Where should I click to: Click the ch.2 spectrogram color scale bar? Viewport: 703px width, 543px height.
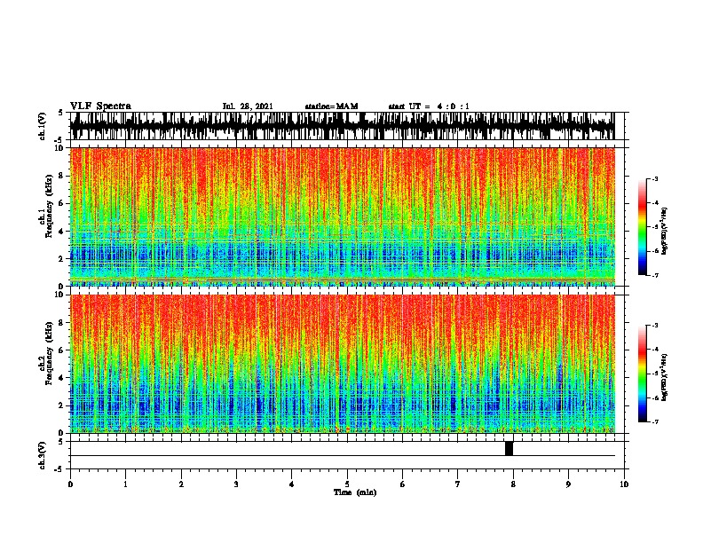pos(642,374)
